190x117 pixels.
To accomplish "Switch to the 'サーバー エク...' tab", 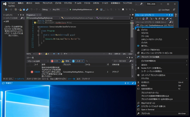I will (x=8, y=79).
